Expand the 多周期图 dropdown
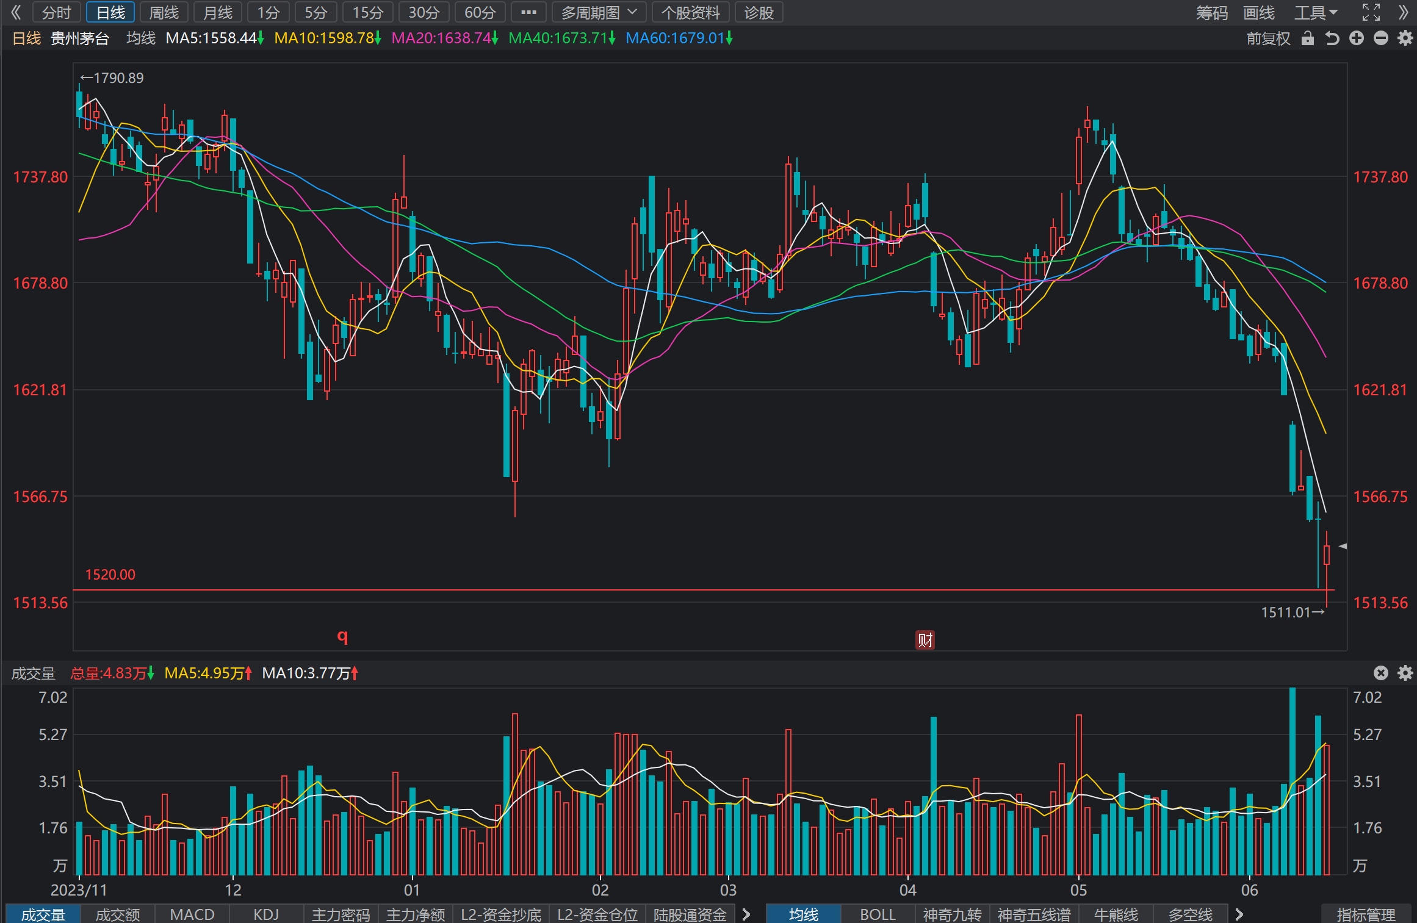 (599, 12)
